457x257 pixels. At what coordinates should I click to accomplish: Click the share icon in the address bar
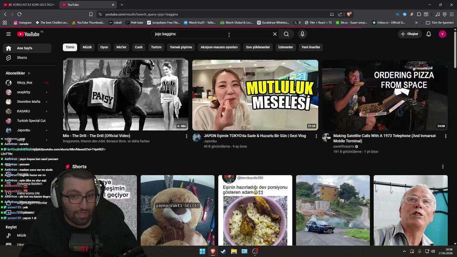(340, 14)
